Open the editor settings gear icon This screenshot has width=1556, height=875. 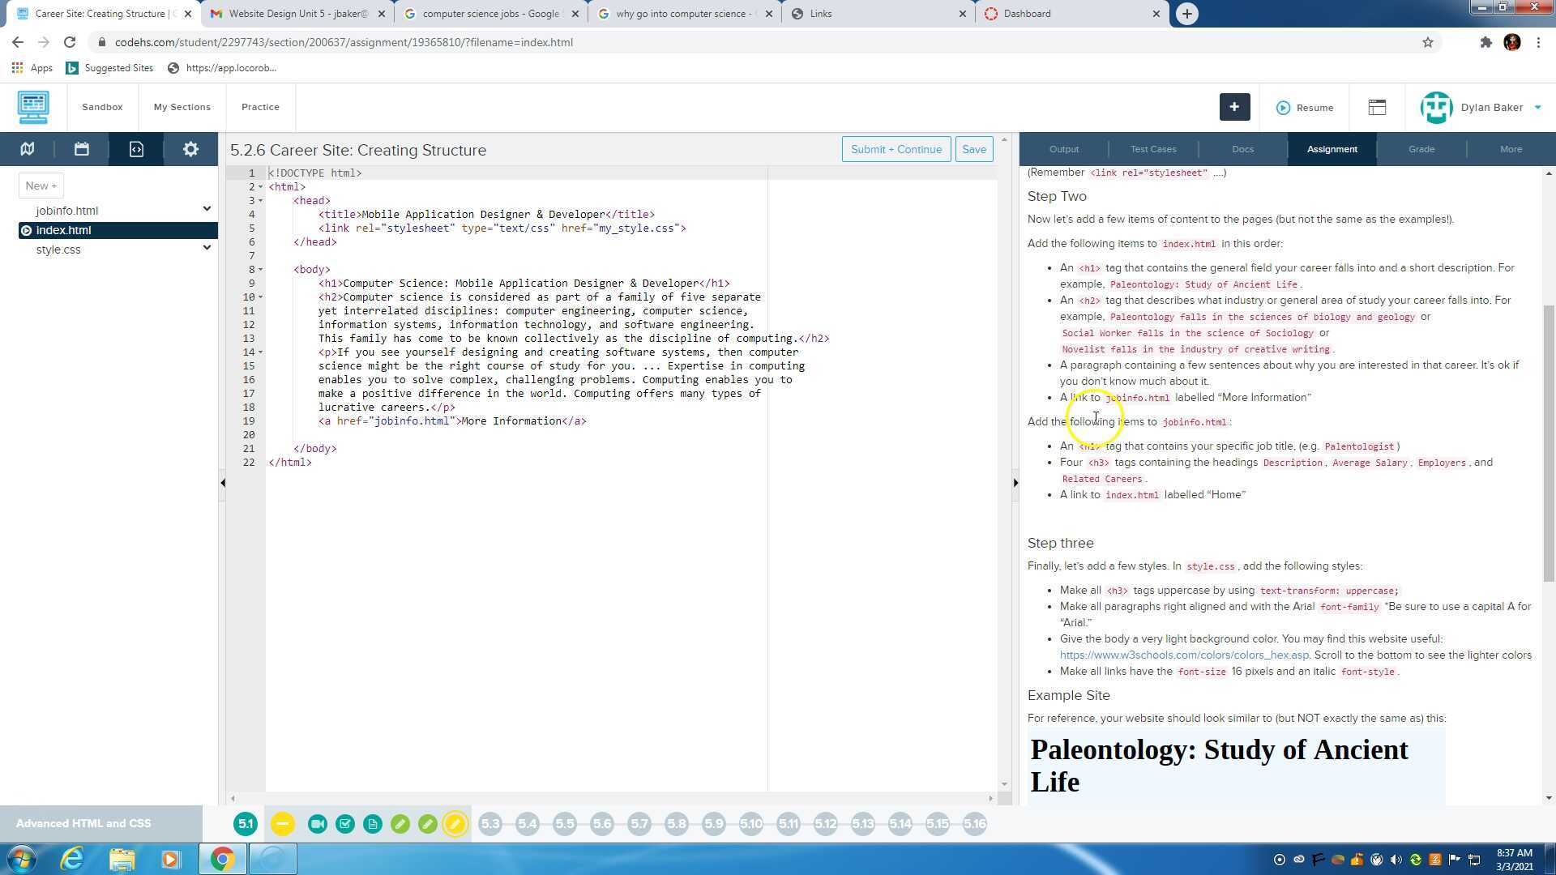190,149
